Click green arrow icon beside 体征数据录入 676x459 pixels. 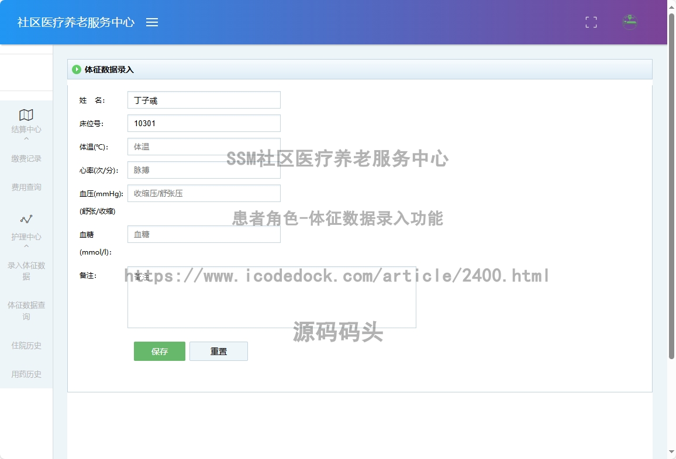76,69
